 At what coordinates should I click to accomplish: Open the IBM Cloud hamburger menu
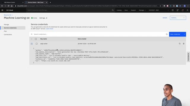[2, 10]
